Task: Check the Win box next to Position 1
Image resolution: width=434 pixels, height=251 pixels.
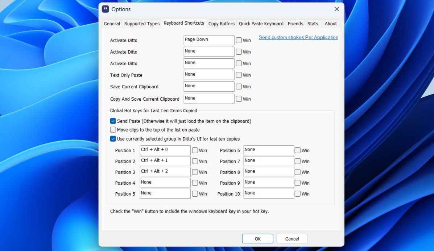Action: (x=195, y=150)
